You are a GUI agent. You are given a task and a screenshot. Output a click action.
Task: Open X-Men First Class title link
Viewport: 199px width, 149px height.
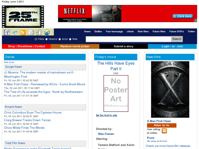pyautogui.click(x=159, y=121)
